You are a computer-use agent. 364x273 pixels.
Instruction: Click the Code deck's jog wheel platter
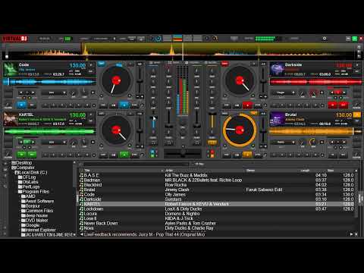click(116, 80)
